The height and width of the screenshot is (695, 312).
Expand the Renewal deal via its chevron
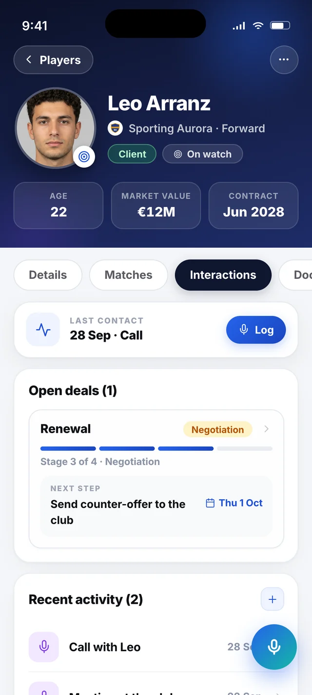[x=266, y=429]
